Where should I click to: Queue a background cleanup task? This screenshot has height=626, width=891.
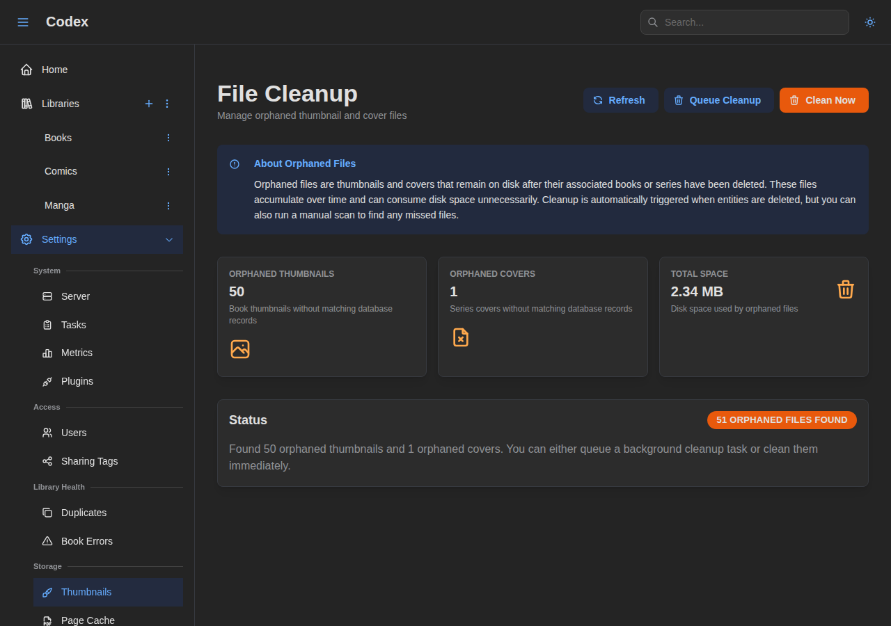coord(718,100)
